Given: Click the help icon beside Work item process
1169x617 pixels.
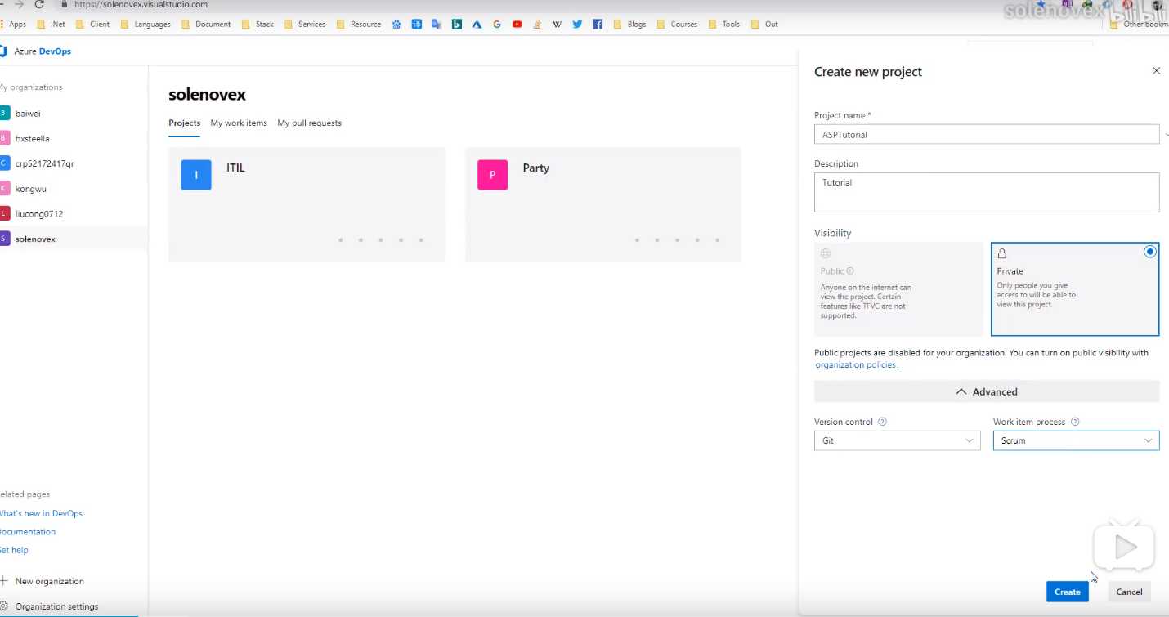Looking at the screenshot, I should click(x=1075, y=423).
